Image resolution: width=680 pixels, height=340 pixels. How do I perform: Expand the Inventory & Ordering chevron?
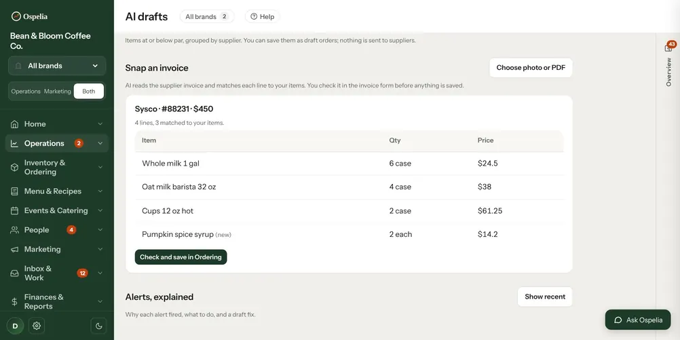[x=100, y=168]
